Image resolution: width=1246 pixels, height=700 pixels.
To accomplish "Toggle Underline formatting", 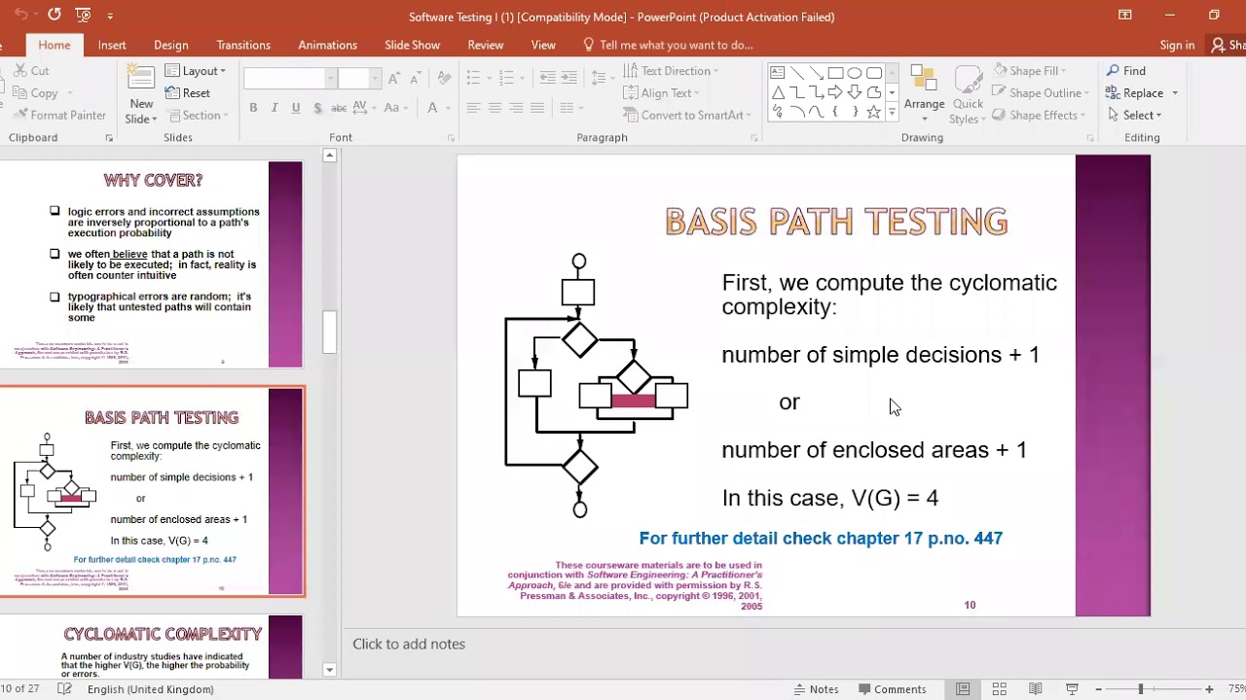I will 296,108.
